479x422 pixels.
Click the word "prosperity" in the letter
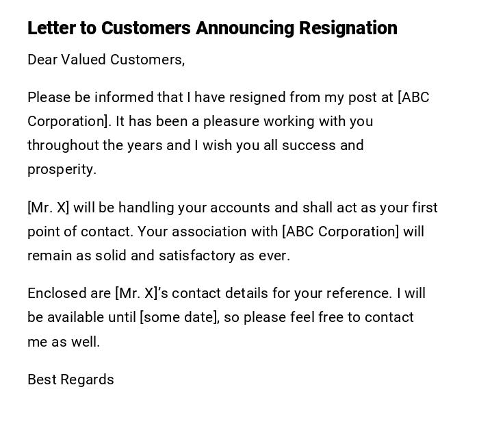coord(60,169)
